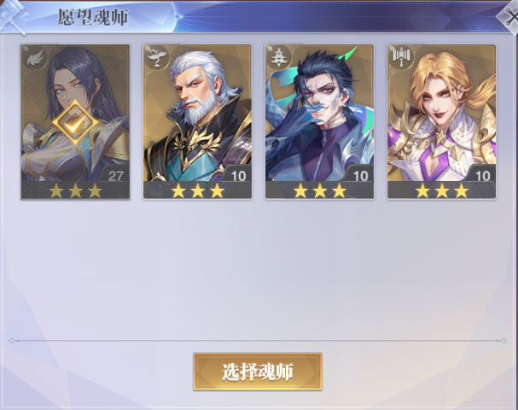Click the plant class icon on bearded elder card
Screen dimensions: 518x410
coord(157,58)
